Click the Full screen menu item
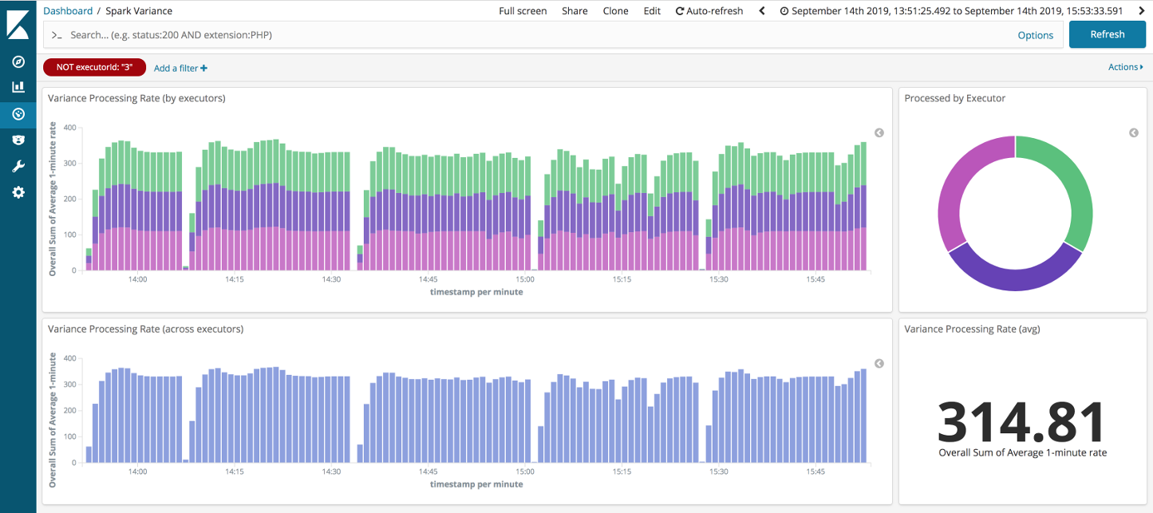The width and height of the screenshot is (1153, 513). pos(523,11)
